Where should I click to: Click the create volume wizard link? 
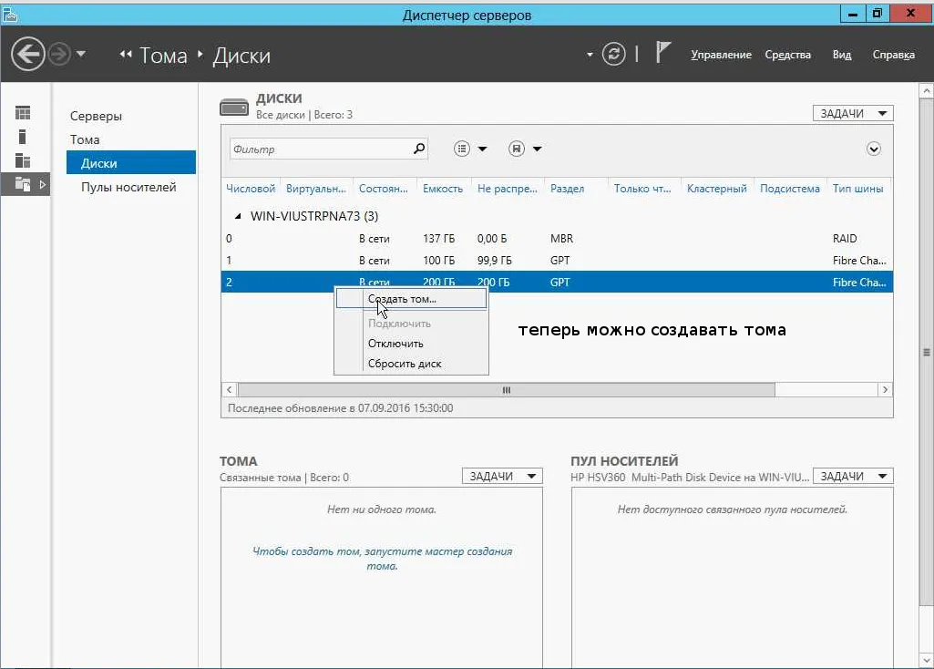[382, 558]
